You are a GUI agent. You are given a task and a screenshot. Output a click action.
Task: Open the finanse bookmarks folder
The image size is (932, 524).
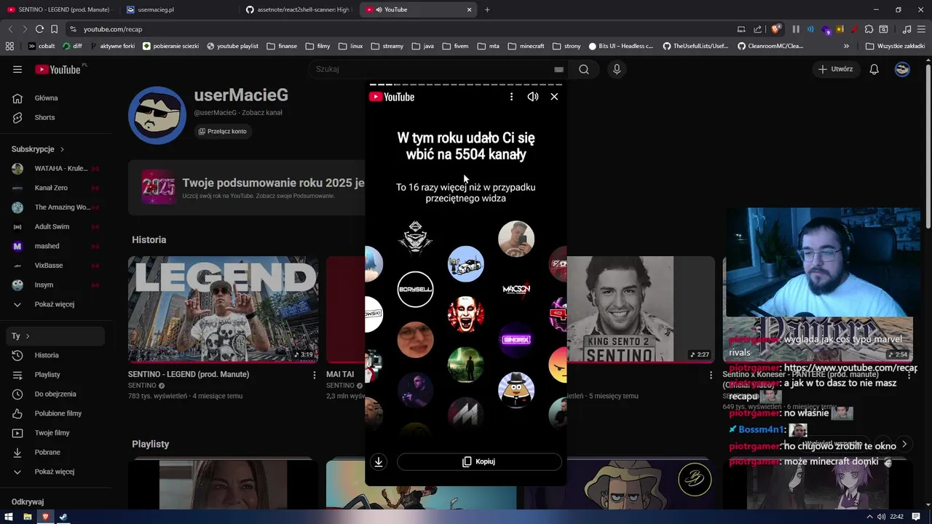(282, 46)
